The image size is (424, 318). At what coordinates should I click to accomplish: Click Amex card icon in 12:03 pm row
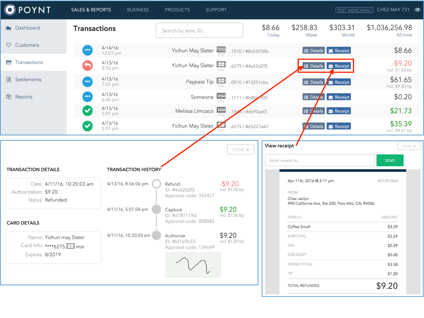click(x=221, y=50)
